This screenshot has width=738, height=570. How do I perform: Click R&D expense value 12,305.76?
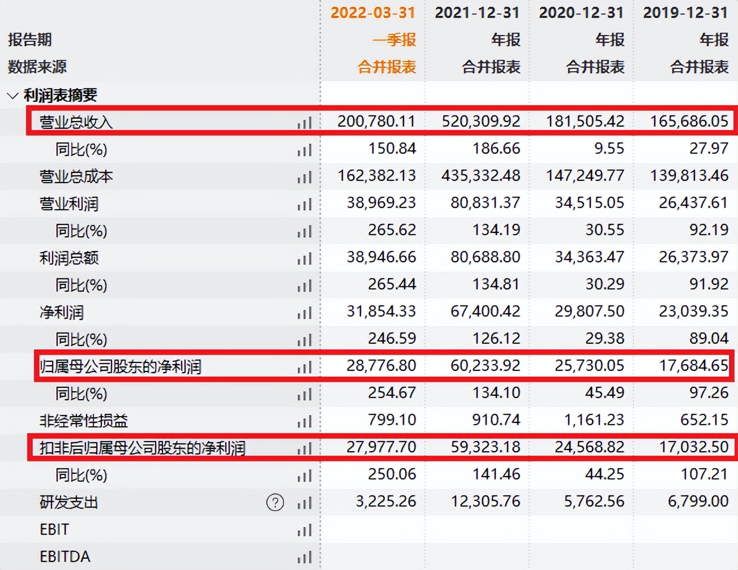click(485, 501)
